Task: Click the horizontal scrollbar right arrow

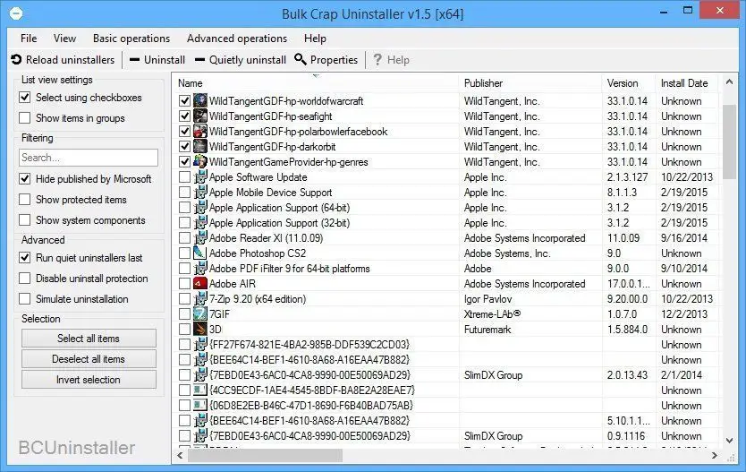Action: click(x=714, y=456)
